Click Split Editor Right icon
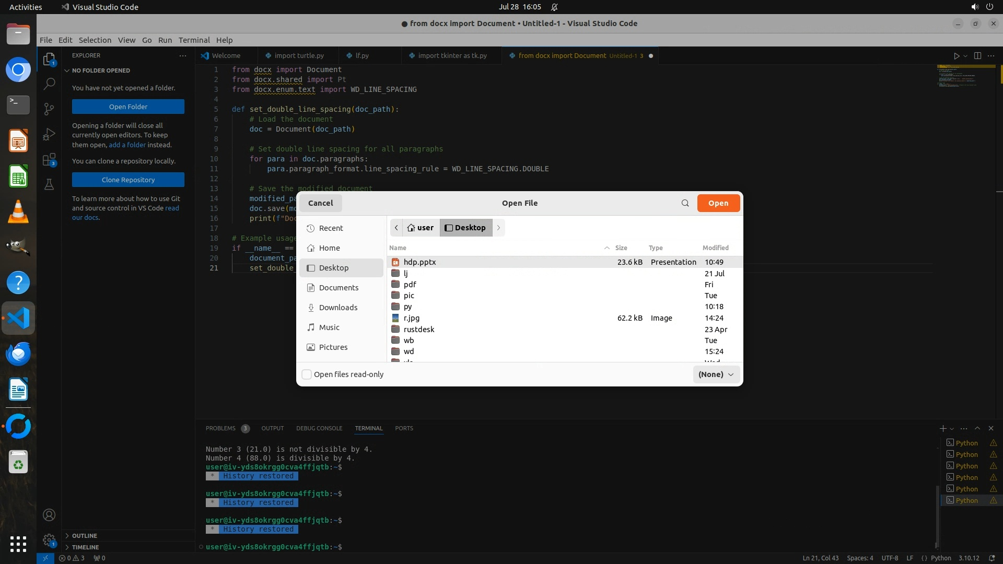Screen dimensions: 1003x564 point(977,56)
